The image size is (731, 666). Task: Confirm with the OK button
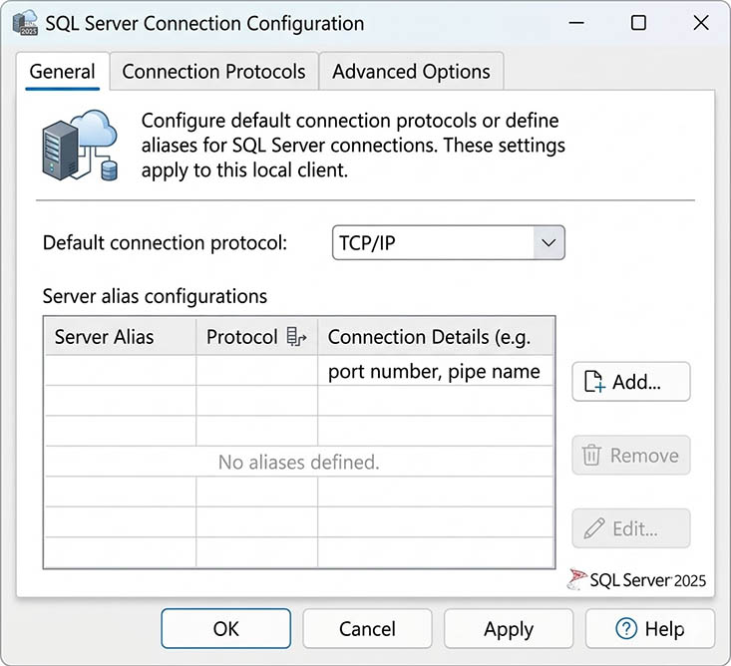coord(226,629)
